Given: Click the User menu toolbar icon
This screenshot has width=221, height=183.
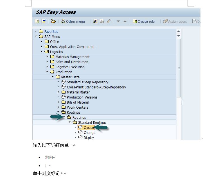Looking at the screenshot, I should (37, 21).
